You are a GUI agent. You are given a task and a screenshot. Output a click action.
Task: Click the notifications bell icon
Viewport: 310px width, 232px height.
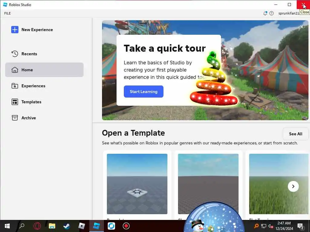[x=265, y=13]
